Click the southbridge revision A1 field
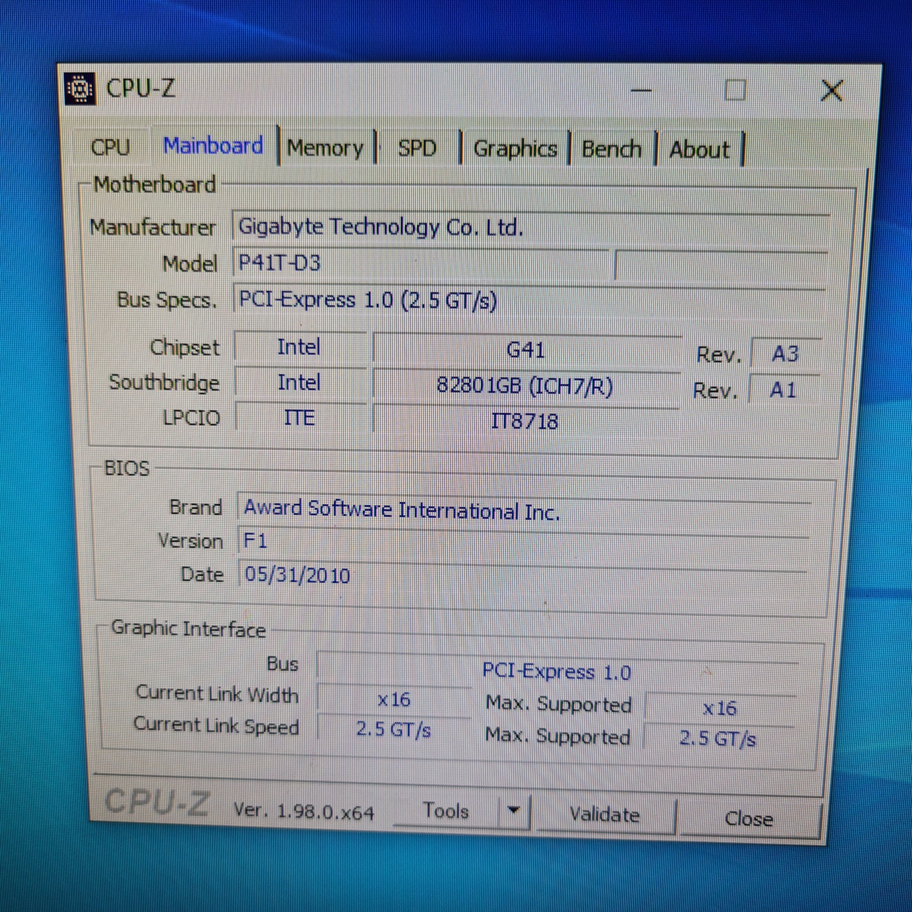This screenshot has width=912, height=912. 784,390
